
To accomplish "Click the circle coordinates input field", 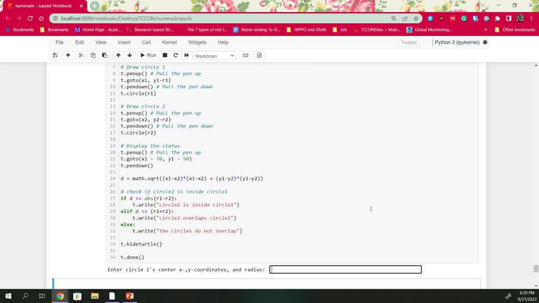I will pyautogui.click(x=345, y=269).
